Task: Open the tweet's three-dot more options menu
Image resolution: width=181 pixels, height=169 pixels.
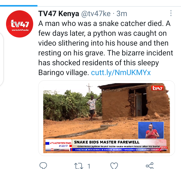Action: [x=171, y=13]
